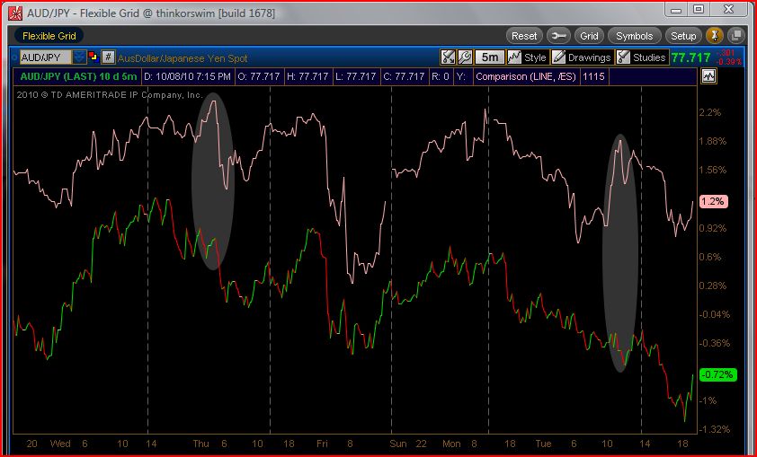Screen dimensions: 757x457
Task: Click the small circle indicator left of AUD/JPY box
Action: tap(14, 57)
